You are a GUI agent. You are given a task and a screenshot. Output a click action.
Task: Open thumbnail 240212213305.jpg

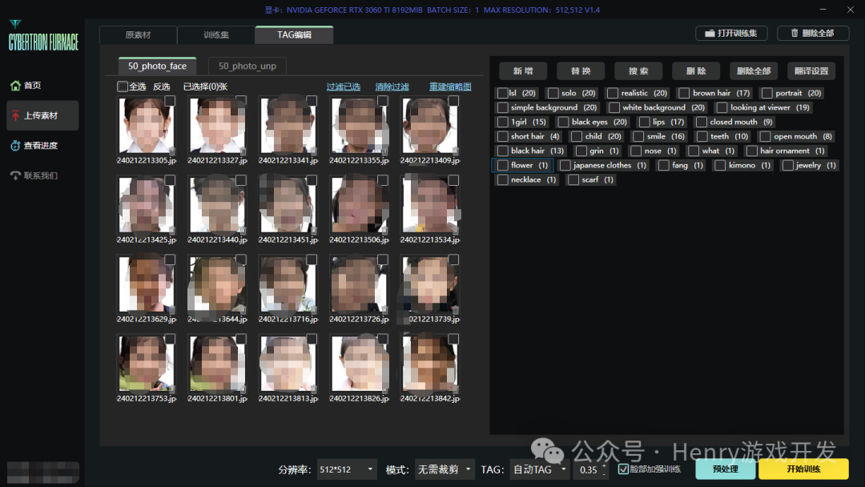point(147,127)
